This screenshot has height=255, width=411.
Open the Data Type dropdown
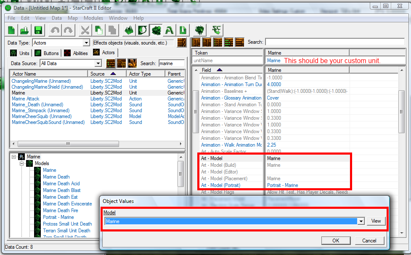86,43
